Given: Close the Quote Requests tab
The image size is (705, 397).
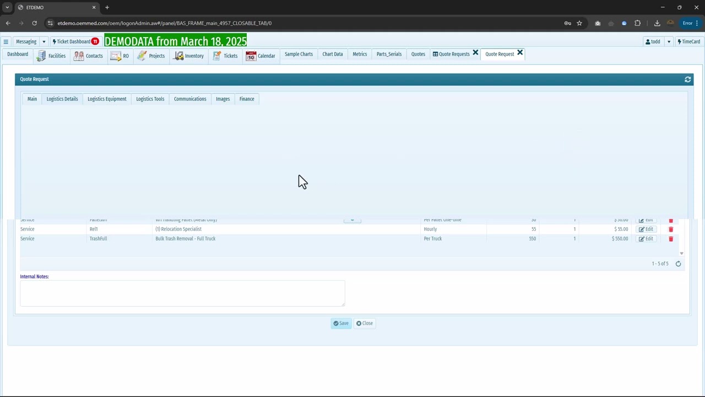Looking at the screenshot, I should click(475, 53).
